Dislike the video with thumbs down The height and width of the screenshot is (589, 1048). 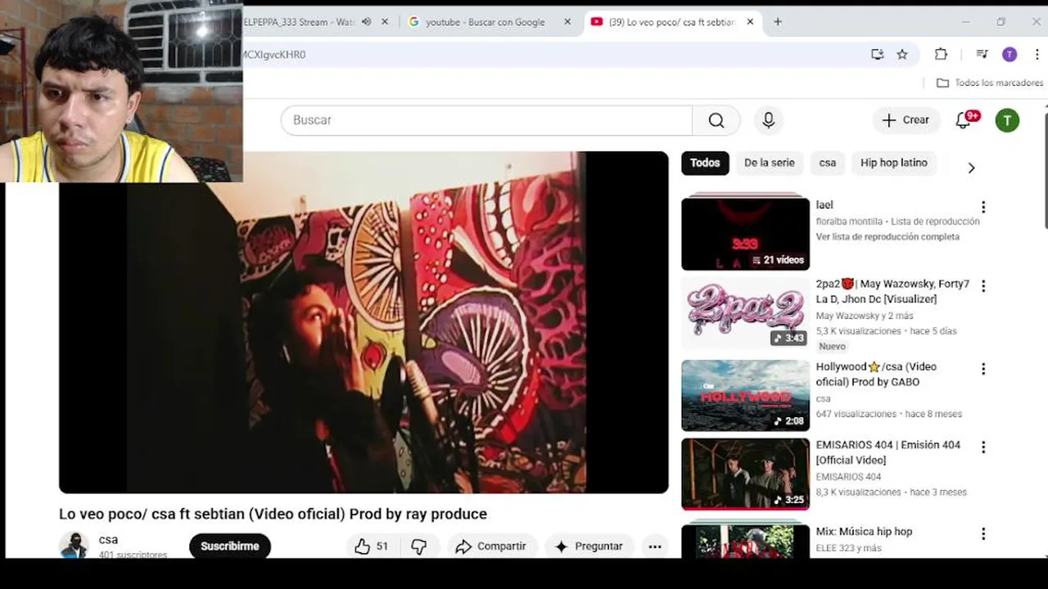(x=419, y=546)
